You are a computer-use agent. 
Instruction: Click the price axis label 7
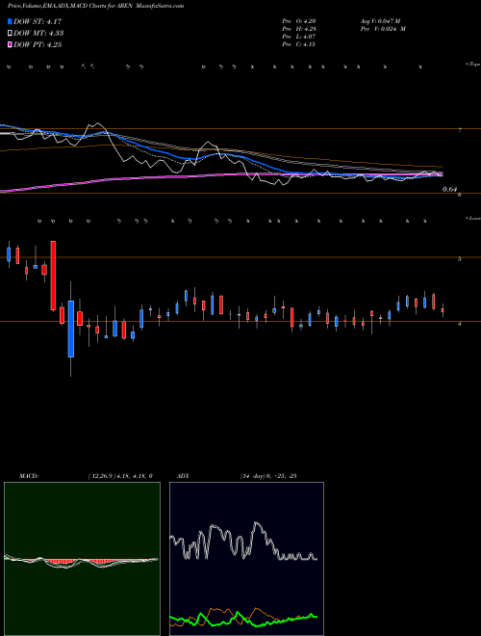[x=460, y=130]
